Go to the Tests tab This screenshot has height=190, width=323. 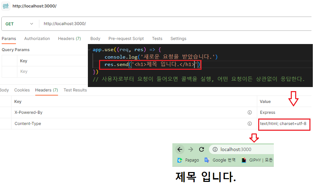[157, 39]
